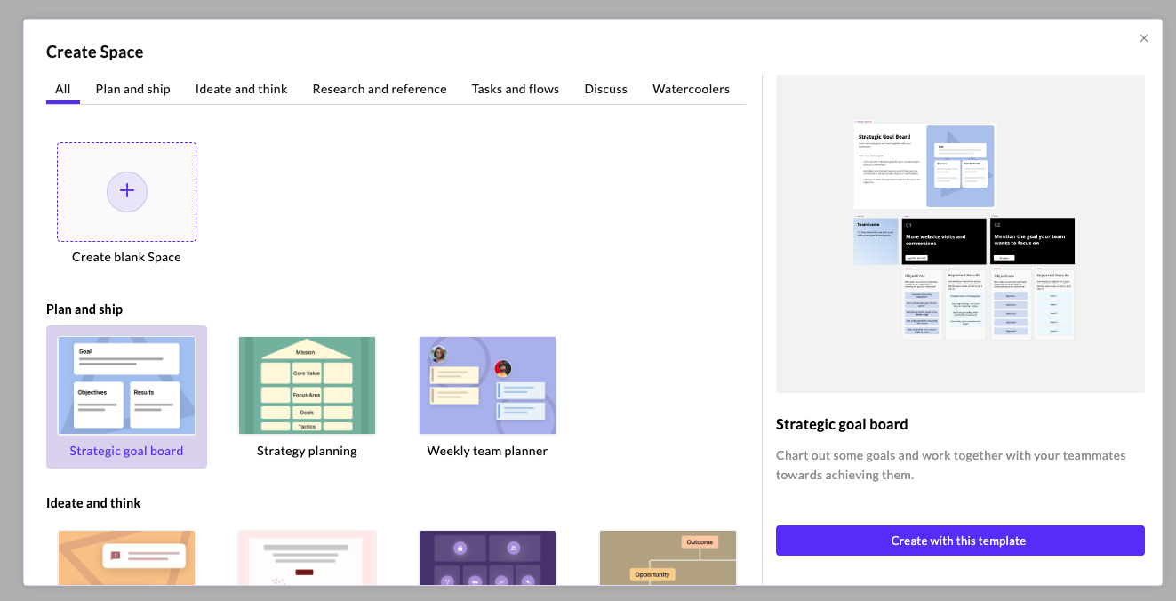
Task: Select the Strategic goal board thumbnail
Action: point(127,386)
